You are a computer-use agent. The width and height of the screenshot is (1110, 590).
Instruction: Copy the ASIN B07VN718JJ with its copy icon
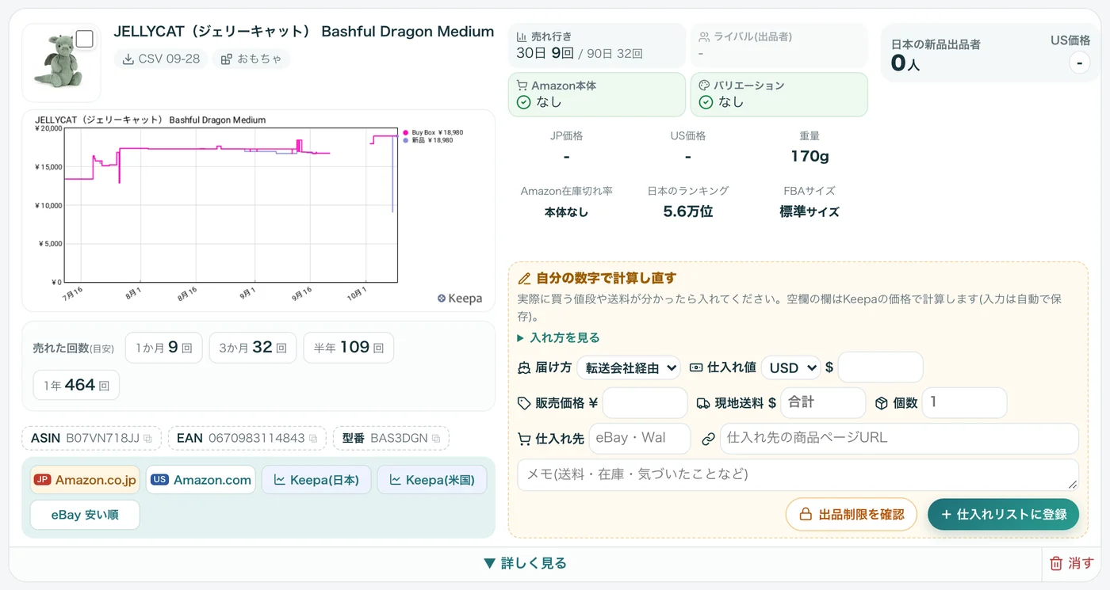point(147,439)
